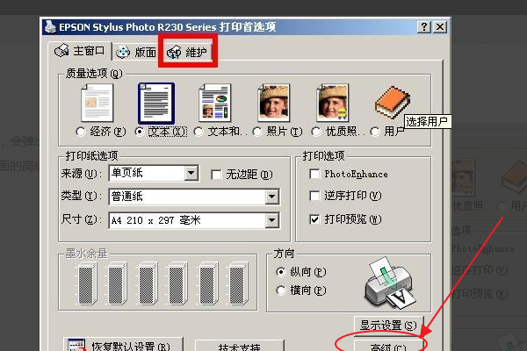This screenshot has height=351, width=527.
Task: Click the 质量选项(Q) group label
Action: coord(94,74)
